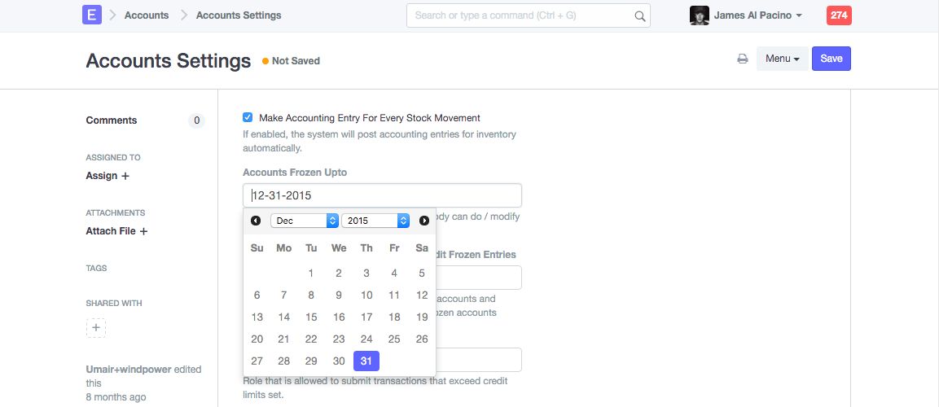Click the dashed share-with plus box

(96, 328)
